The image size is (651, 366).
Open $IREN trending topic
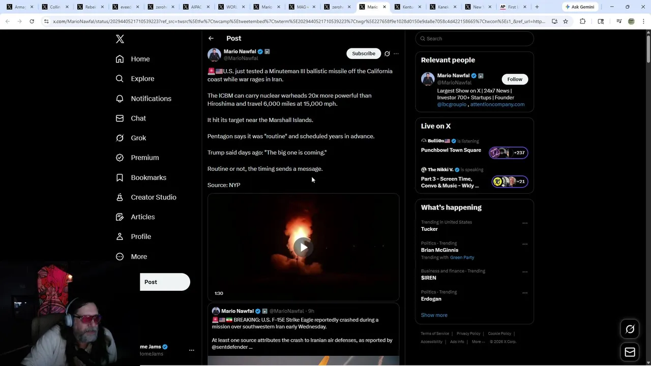click(428, 278)
